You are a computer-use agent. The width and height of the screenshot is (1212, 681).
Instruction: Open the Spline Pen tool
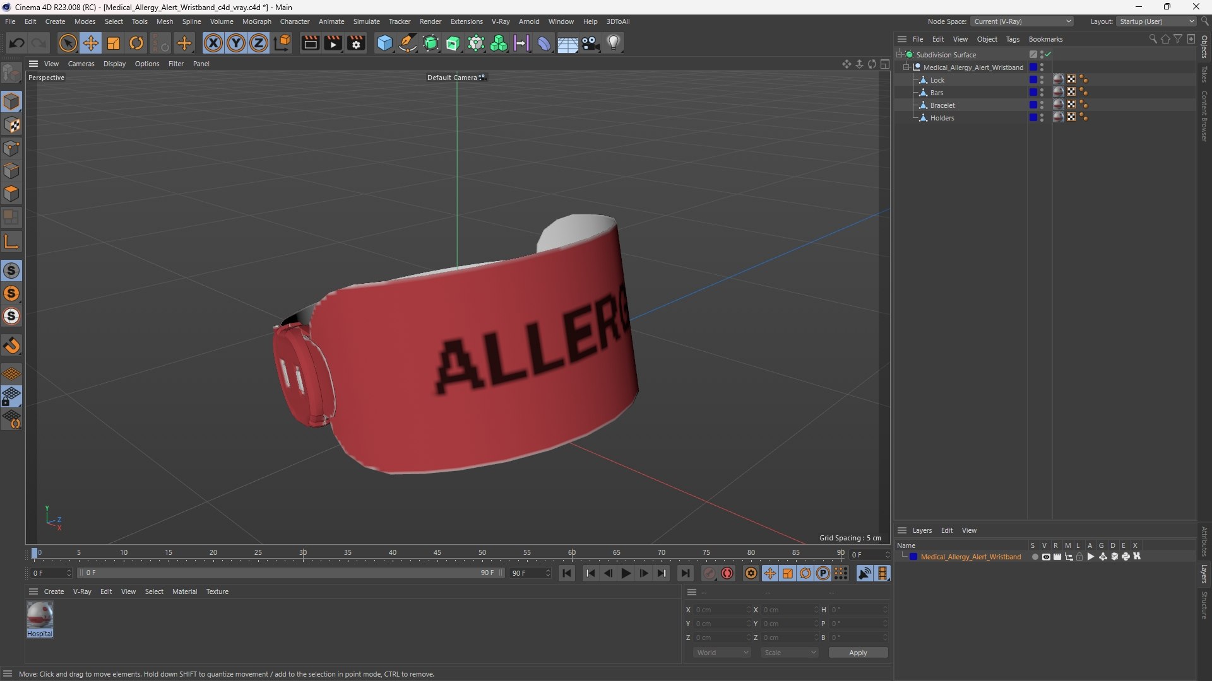click(x=408, y=43)
